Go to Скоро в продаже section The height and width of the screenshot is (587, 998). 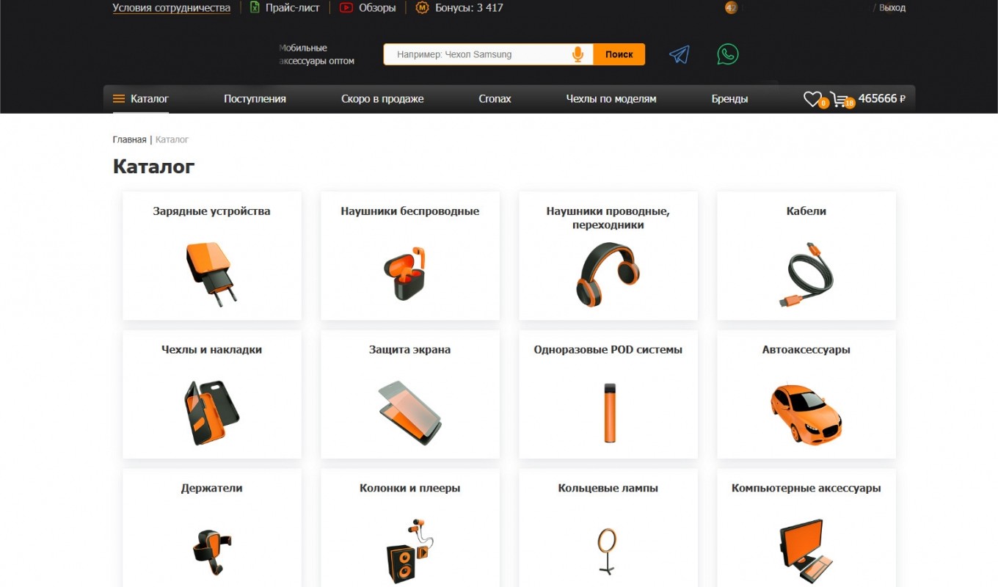382,99
